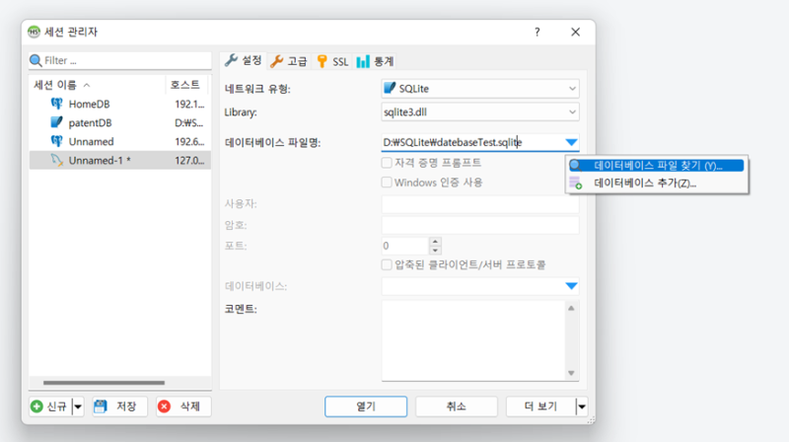This screenshot has height=442, width=789.
Task: Choose 데이터베이스 파일 찾기 menu item
Action: click(656, 166)
